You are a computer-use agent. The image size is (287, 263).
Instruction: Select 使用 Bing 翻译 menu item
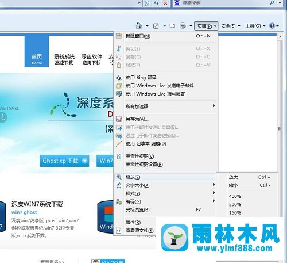click(x=166, y=78)
